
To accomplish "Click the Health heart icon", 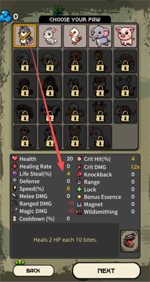I will pyautogui.click(x=15, y=159).
